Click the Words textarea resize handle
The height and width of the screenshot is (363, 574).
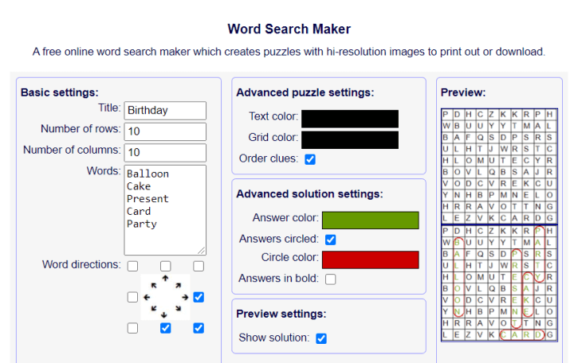(202, 251)
